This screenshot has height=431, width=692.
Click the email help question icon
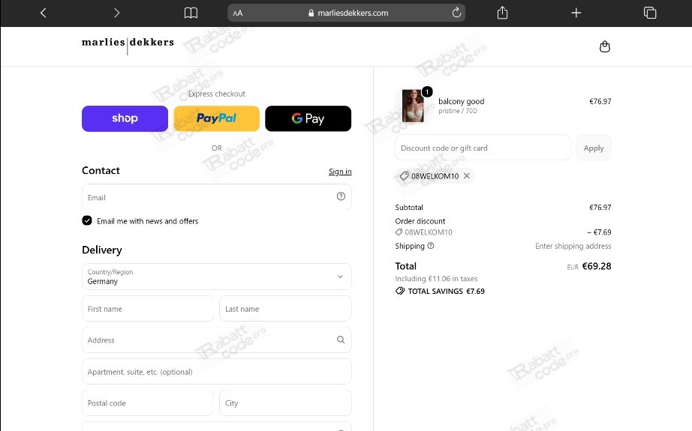[341, 196]
